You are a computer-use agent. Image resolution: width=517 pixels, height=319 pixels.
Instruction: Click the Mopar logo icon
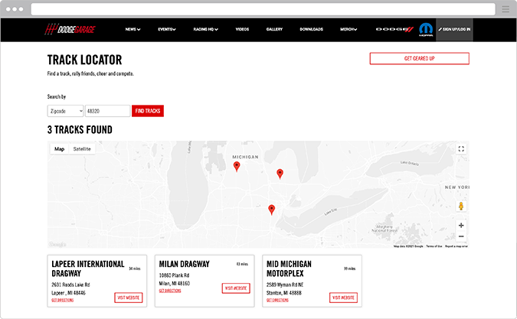click(426, 30)
